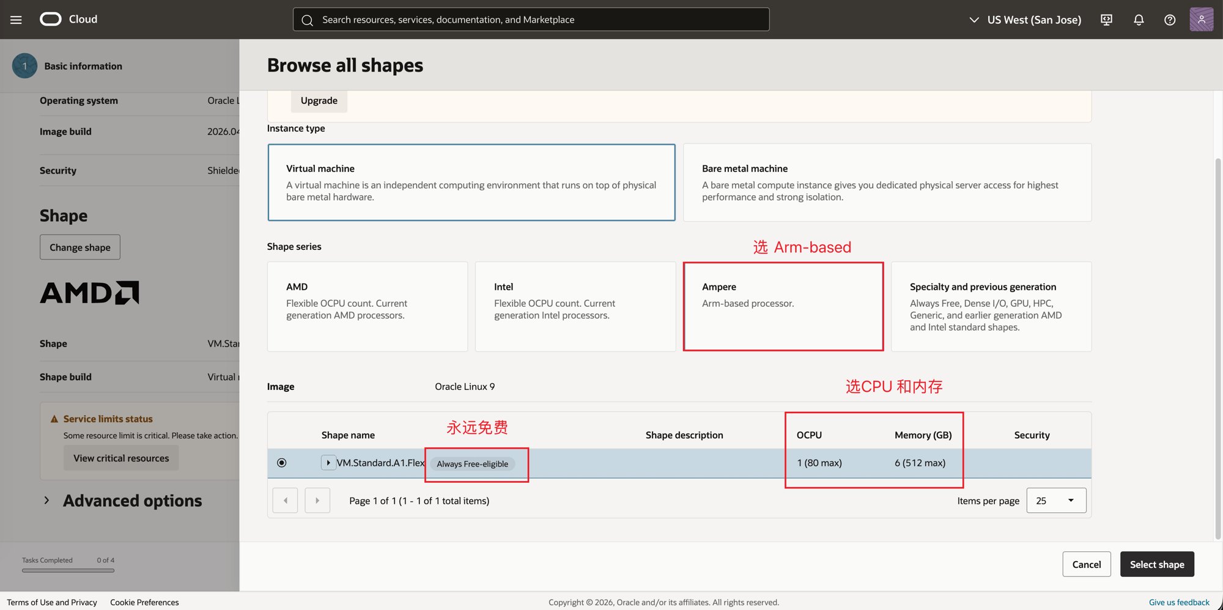Click the Tasks Completed progress bar
The height and width of the screenshot is (610, 1223).
pos(68,570)
